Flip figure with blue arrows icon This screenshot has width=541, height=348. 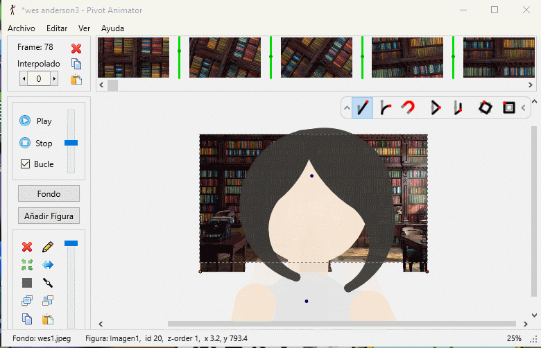click(48, 265)
